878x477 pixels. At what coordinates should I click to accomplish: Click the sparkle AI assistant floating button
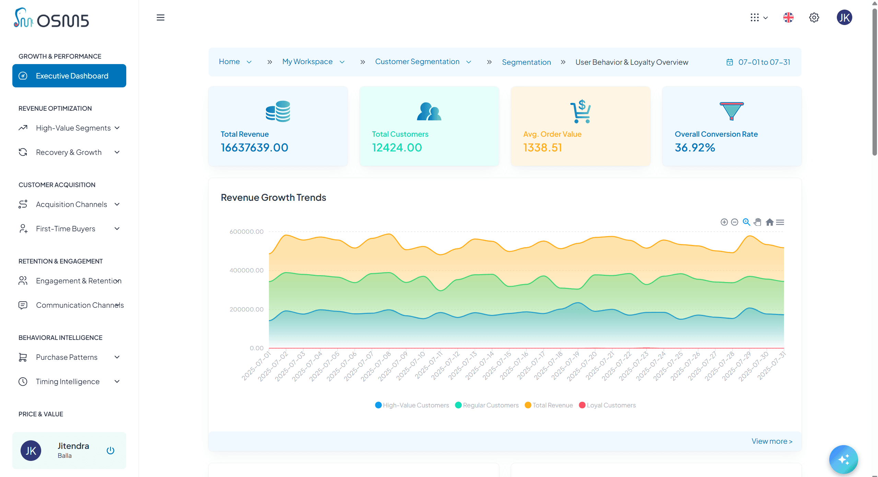[x=843, y=459]
